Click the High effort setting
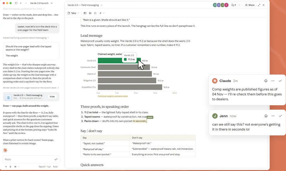 tap(49, 167)
